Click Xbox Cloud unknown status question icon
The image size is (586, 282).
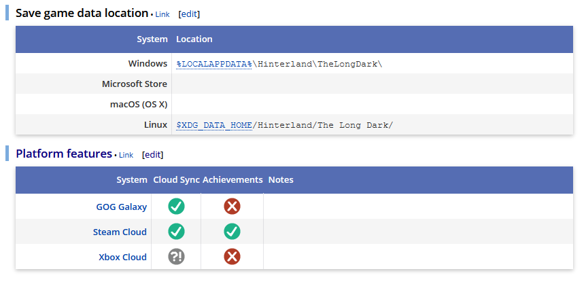point(176,257)
